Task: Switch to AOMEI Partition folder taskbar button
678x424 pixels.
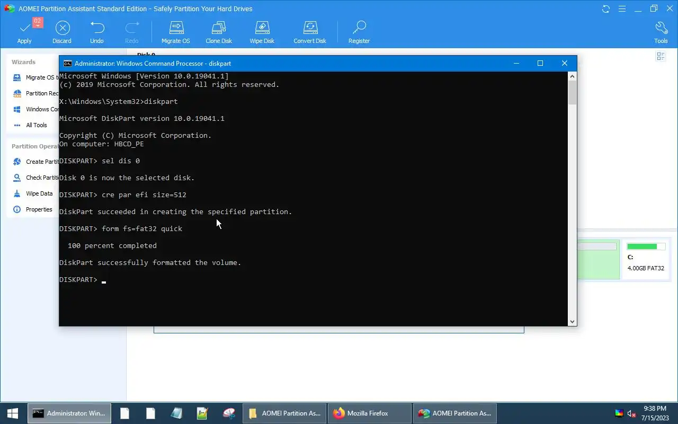Action: click(284, 413)
